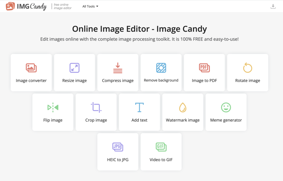
Task: Click the Video to GIF icon
Action: [161, 147]
